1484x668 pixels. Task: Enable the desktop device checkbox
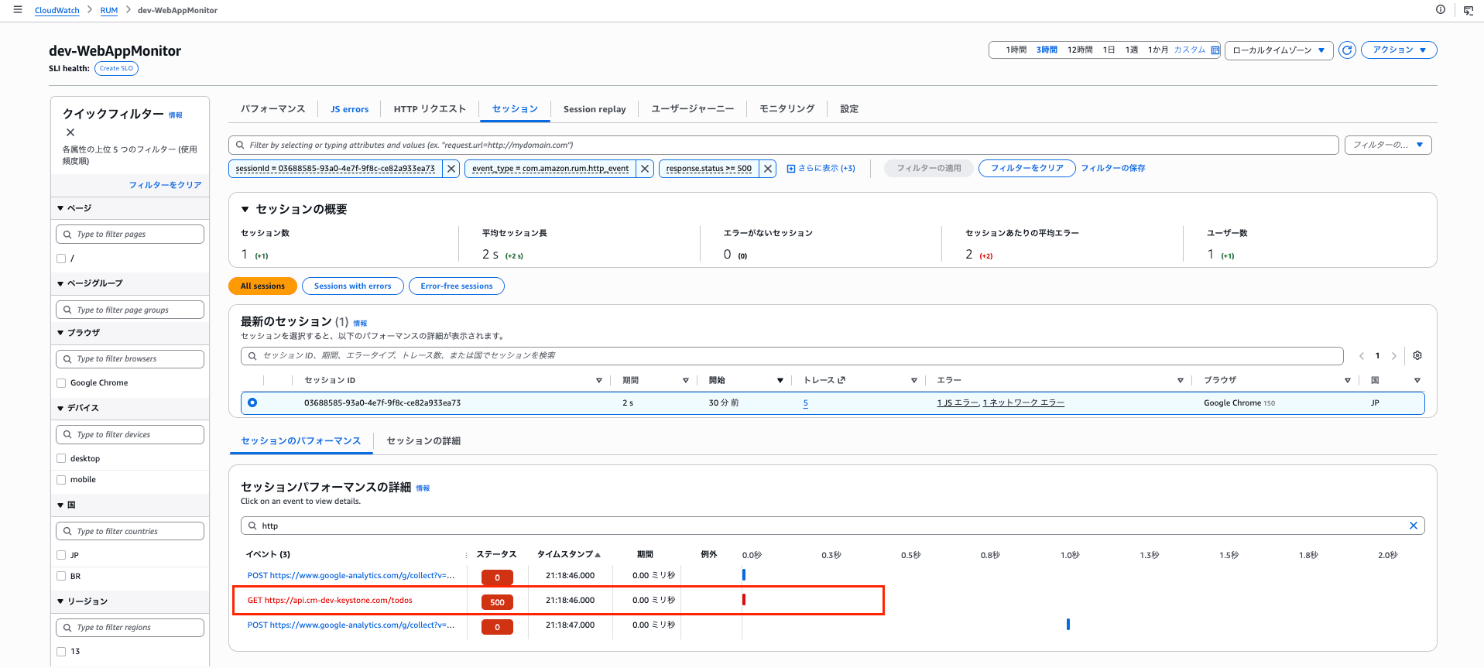(61, 459)
